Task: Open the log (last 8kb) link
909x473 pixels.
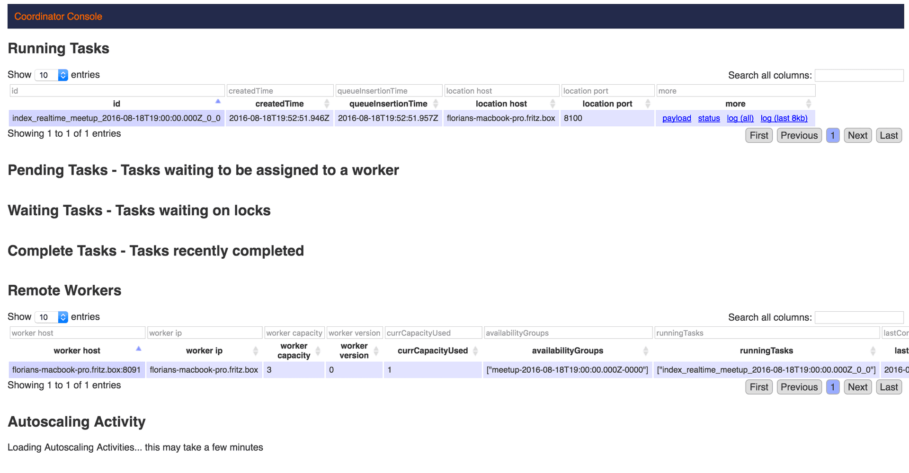Action: [784, 118]
